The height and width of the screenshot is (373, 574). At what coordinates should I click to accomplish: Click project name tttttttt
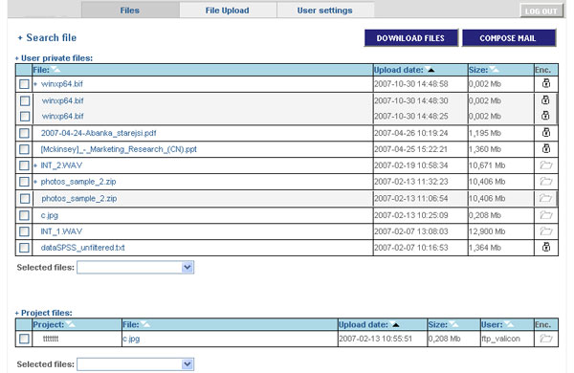click(x=51, y=339)
